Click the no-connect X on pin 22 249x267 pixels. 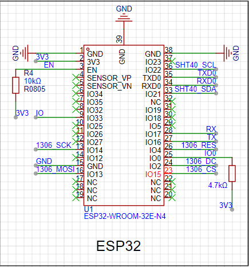tap(172, 182)
